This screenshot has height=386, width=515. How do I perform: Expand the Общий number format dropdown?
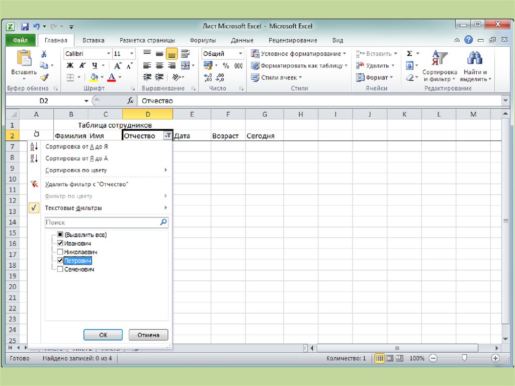pyautogui.click(x=240, y=54)
